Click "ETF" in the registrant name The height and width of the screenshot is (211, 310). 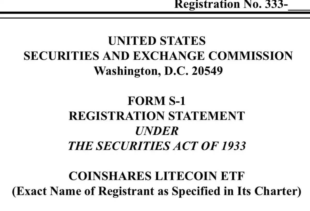231,176
